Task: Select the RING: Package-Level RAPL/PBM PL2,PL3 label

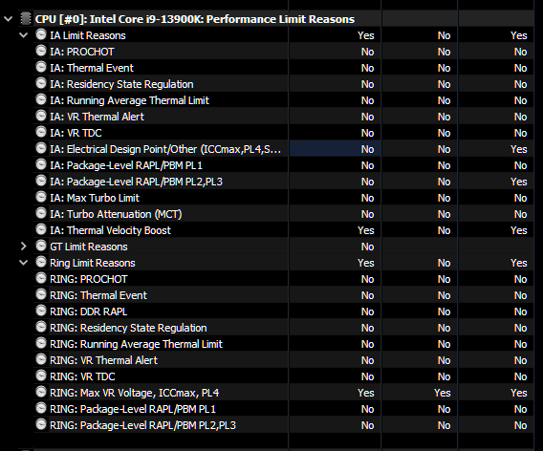Action: tap(142, 426)
